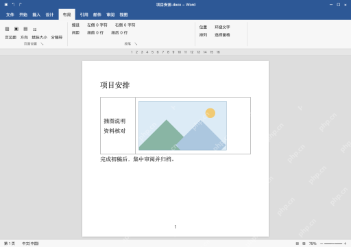The height and width of the screenshot is (247, 351).
Task: Click the 右侧 0 字符 indent field
Action: coord(125,25)
